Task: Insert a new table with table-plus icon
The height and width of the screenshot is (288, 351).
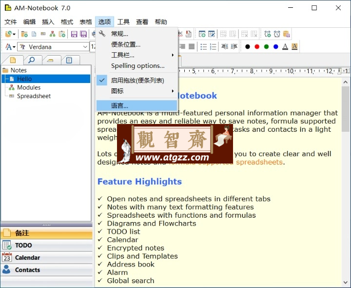Action: [x=202, y=34]
